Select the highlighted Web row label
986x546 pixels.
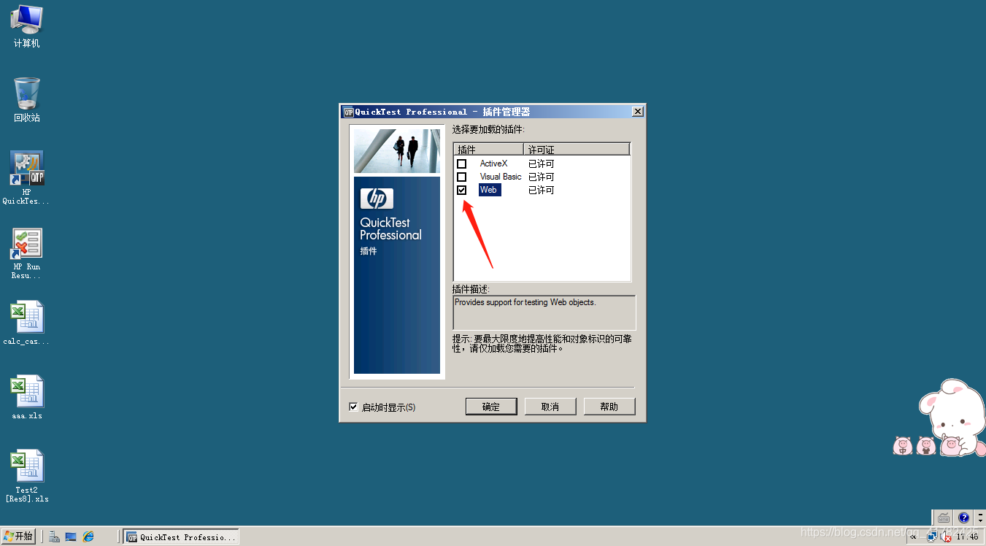tap(490, 190)
